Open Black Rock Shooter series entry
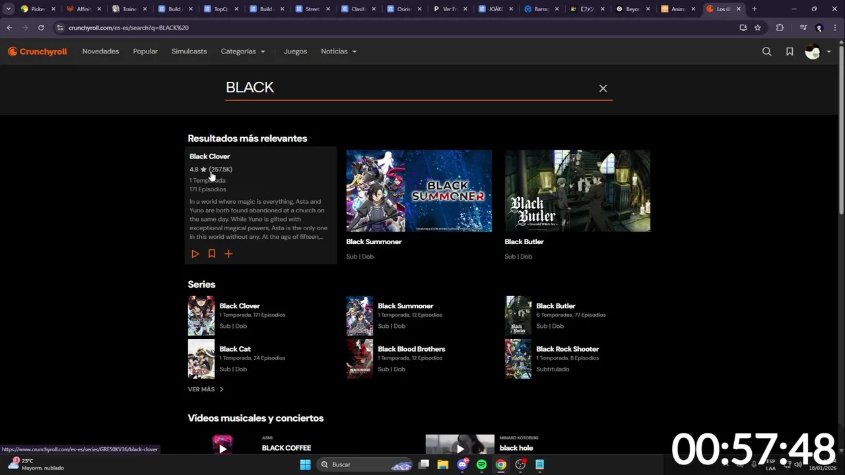 [568, 349]
